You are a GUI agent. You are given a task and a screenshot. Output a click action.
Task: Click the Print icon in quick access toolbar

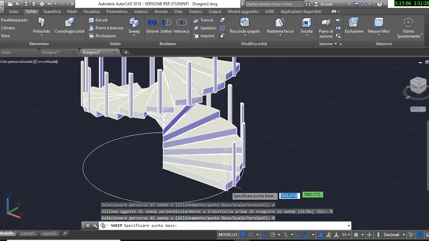point(42,4)
